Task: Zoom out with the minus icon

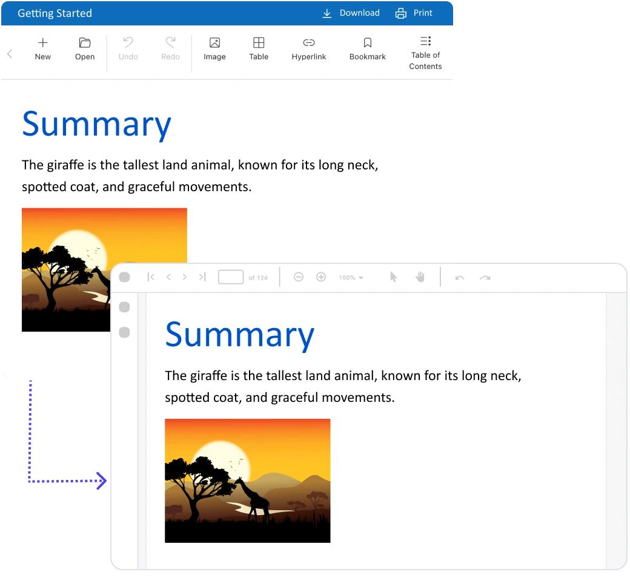Action: click(298, 277)
